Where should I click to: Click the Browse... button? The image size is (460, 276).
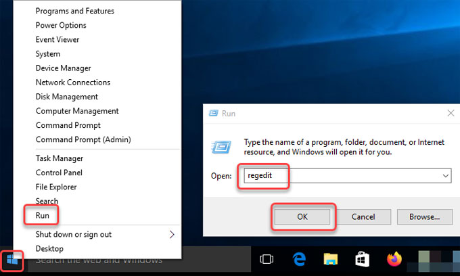click(x=425, y=216)
